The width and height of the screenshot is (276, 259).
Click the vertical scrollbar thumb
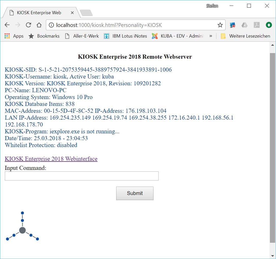272,148
